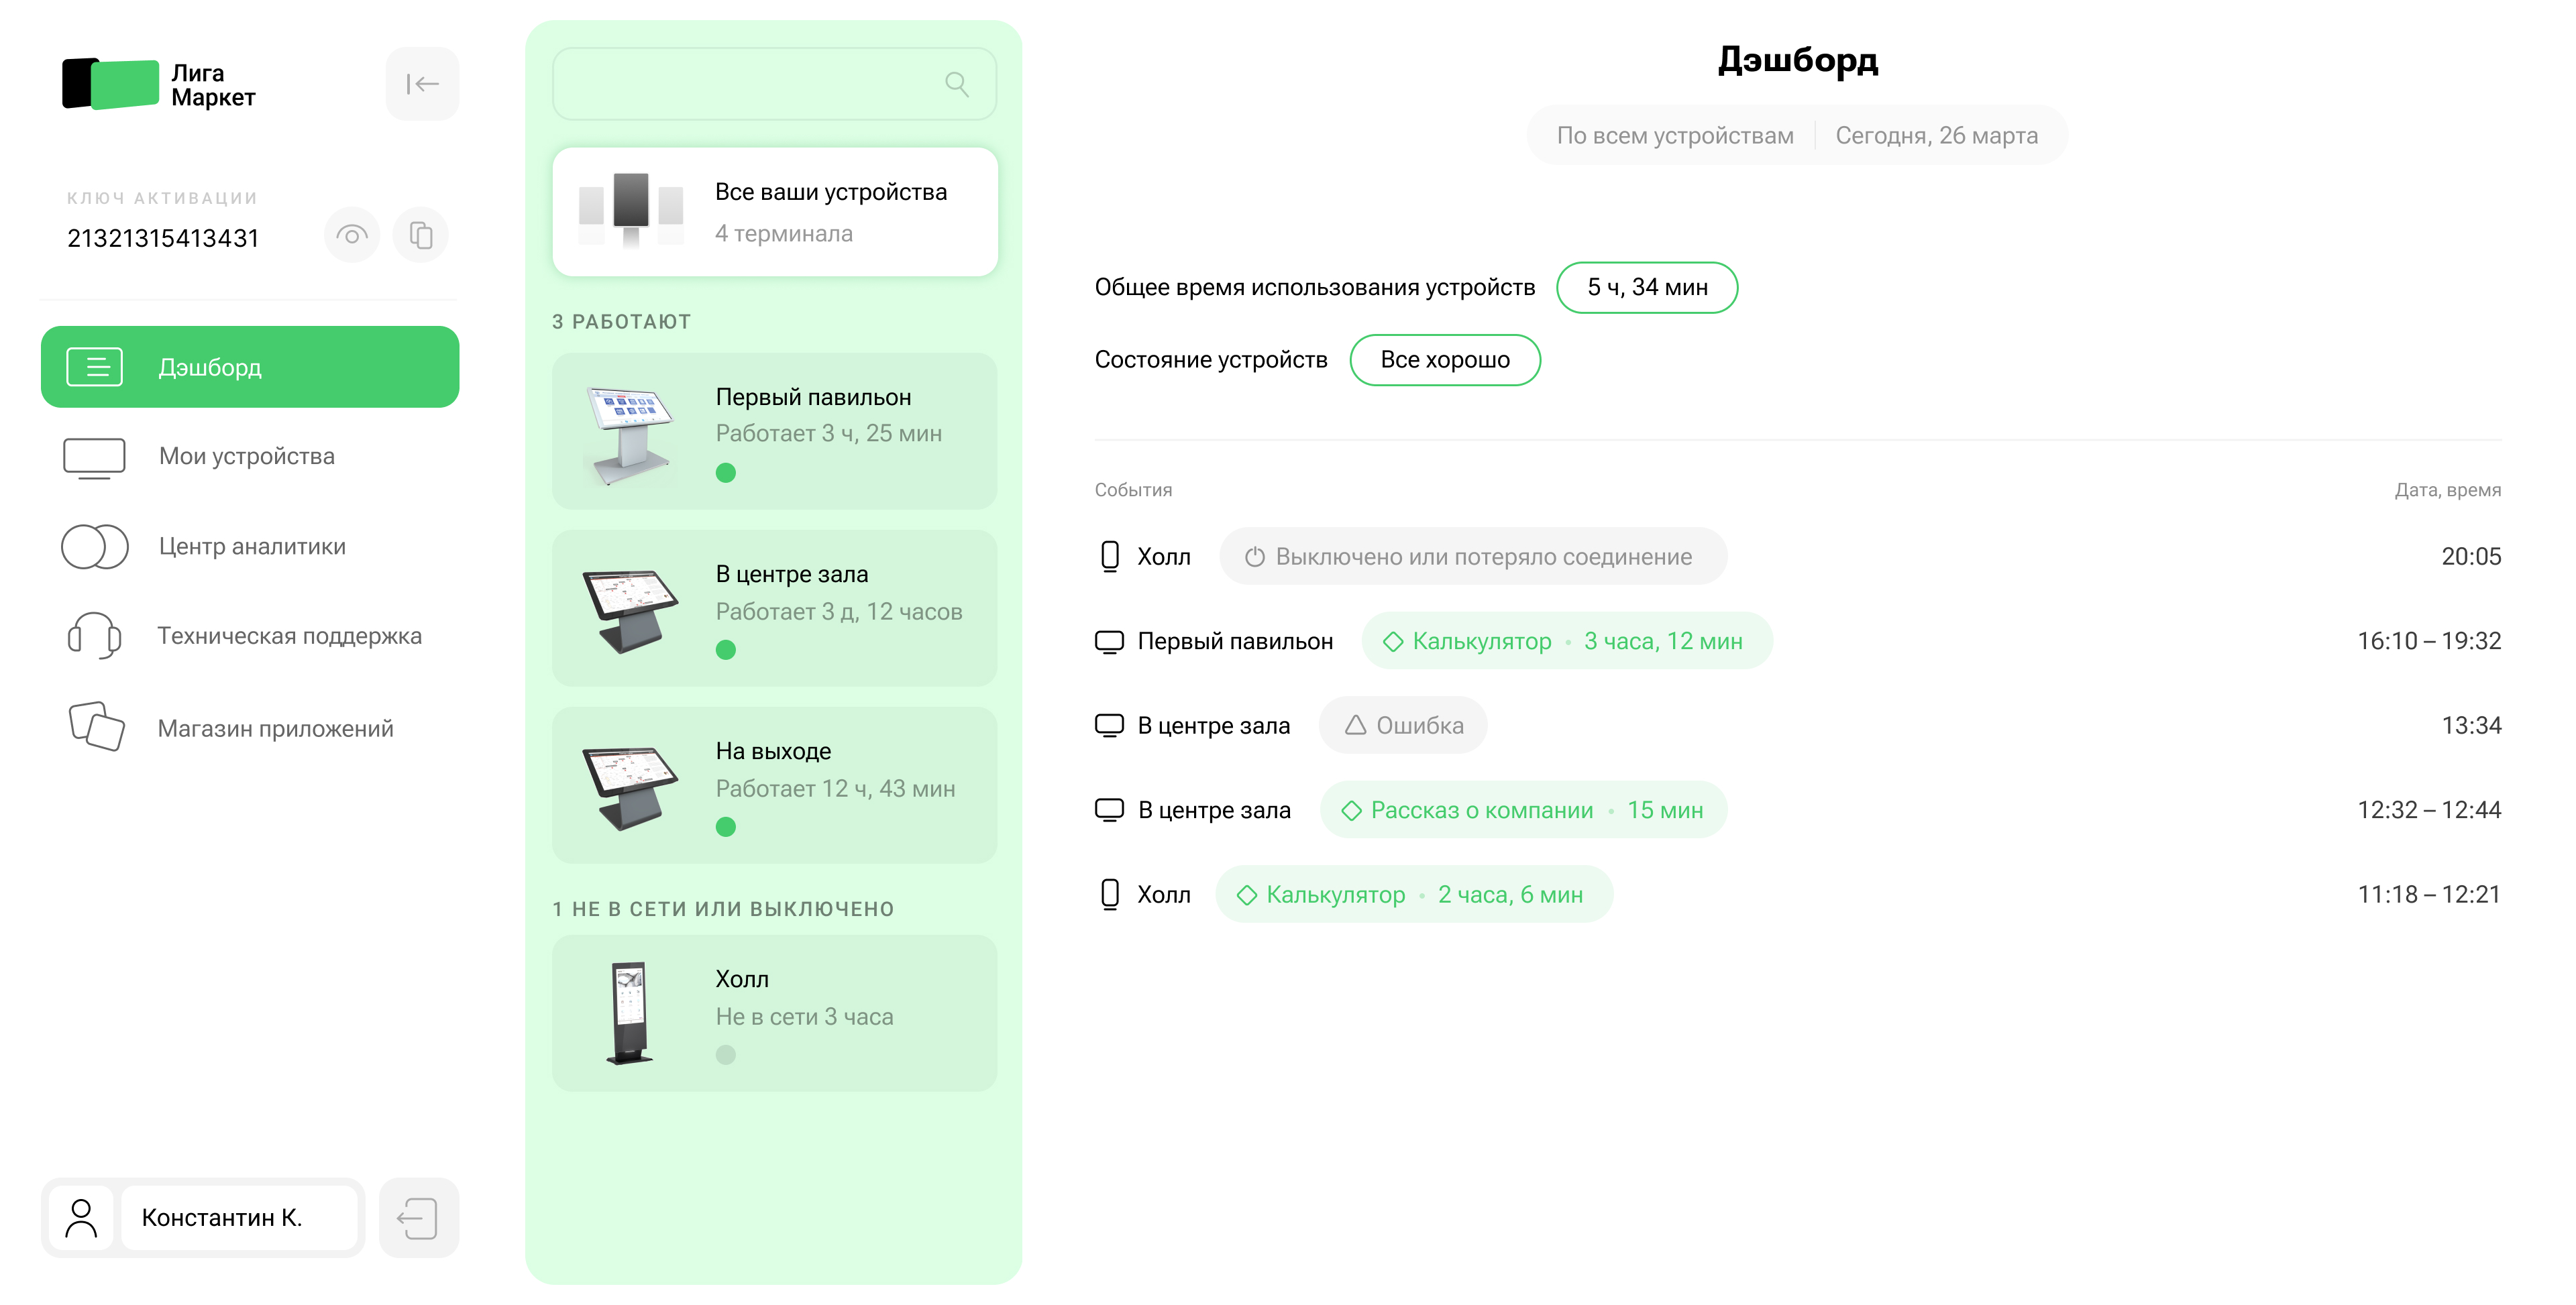Copy the activation key
Screen dimensions: 2576x1305
click(421, 236)
